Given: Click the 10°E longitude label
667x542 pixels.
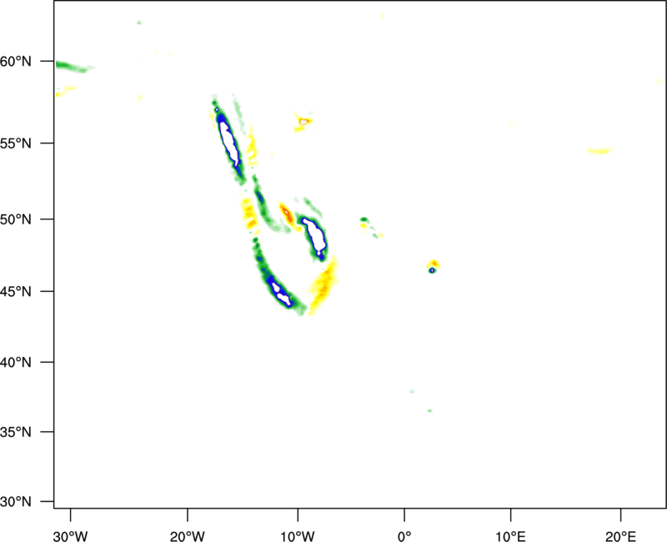Looking at the screenshot, I should click(x=510, y=536).
